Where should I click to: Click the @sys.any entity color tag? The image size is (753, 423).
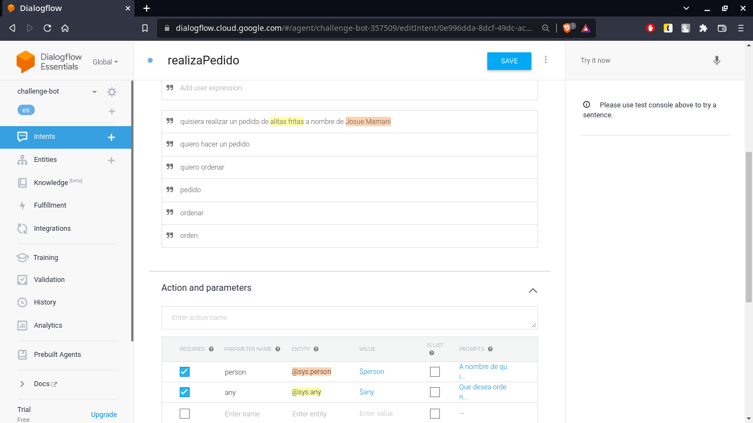[306, 392]
